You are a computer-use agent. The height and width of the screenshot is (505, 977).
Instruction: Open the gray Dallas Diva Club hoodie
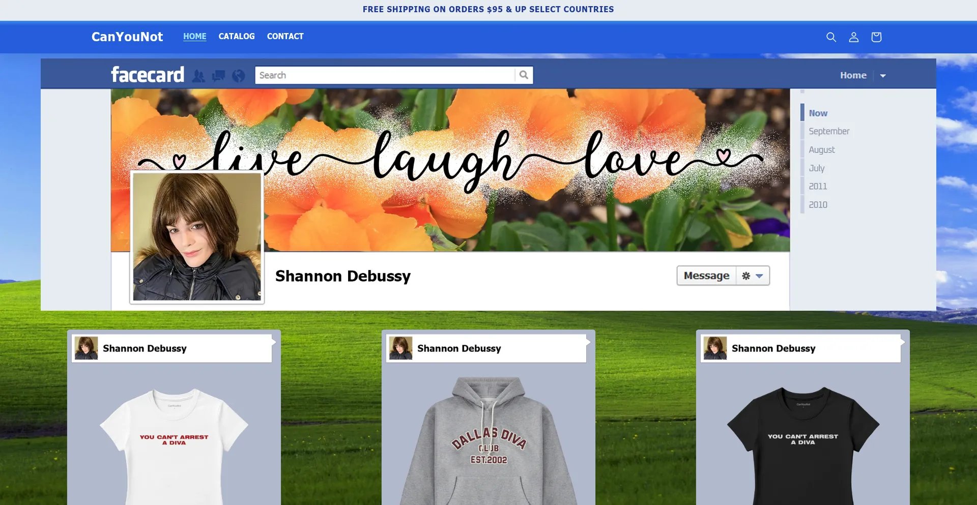(489, 440)
